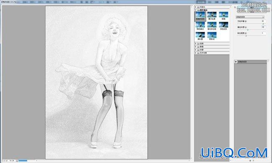Select the Accented Edges (强化的边缘) filter thumbnail
The height and width of the screenshot is (163, 272).
212,26
